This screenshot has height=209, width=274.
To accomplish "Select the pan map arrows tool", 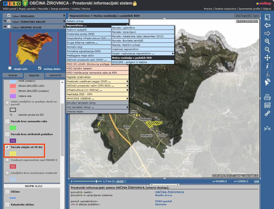I will [267, 58].
